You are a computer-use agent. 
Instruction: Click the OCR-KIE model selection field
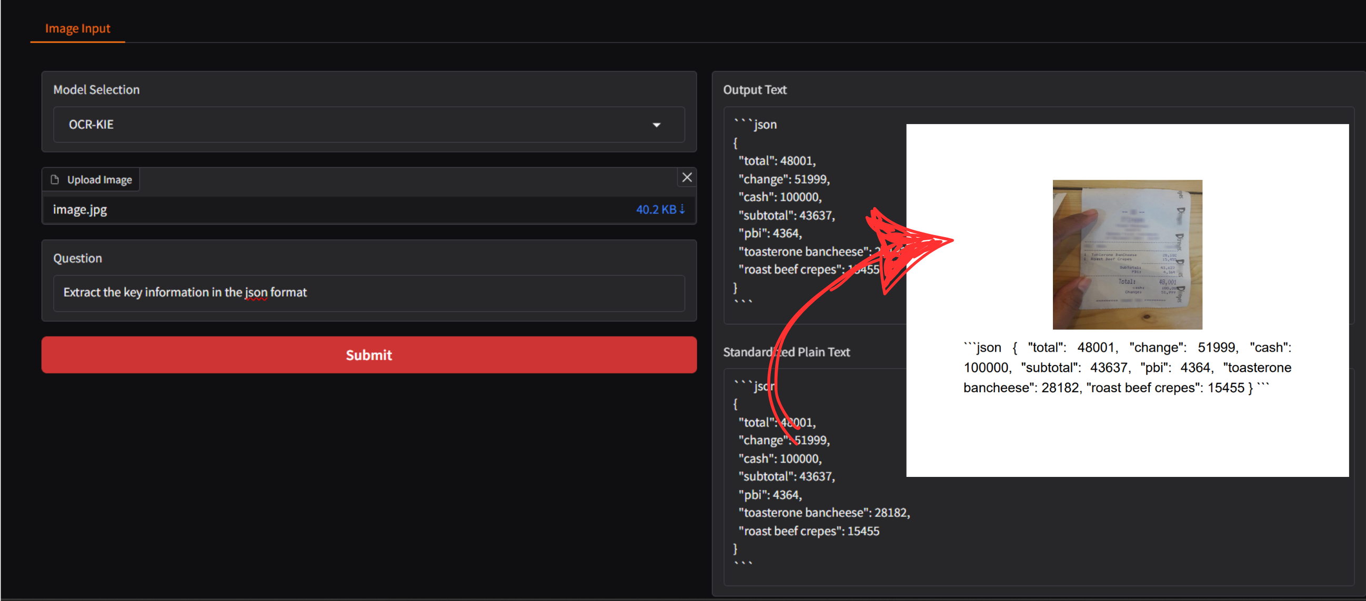pyautogui.click(x=368, y=125)
